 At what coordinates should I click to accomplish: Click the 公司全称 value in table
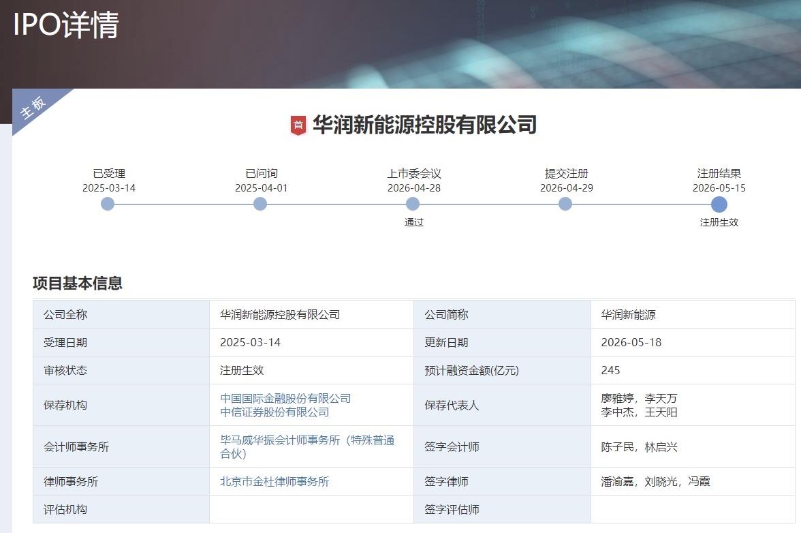(280, 315)
